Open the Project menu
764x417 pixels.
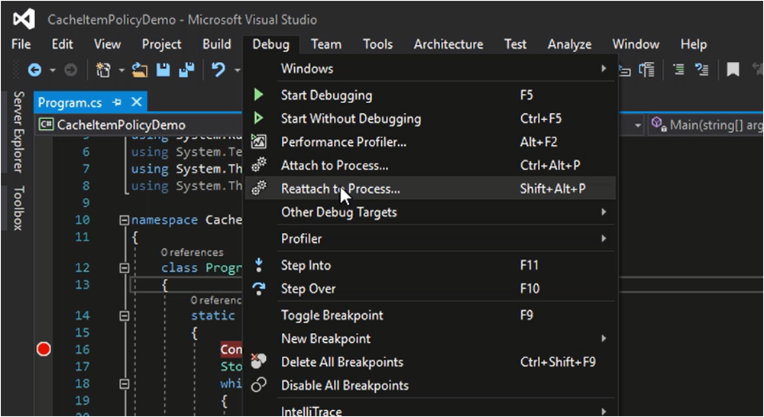[x=161, y=44]
